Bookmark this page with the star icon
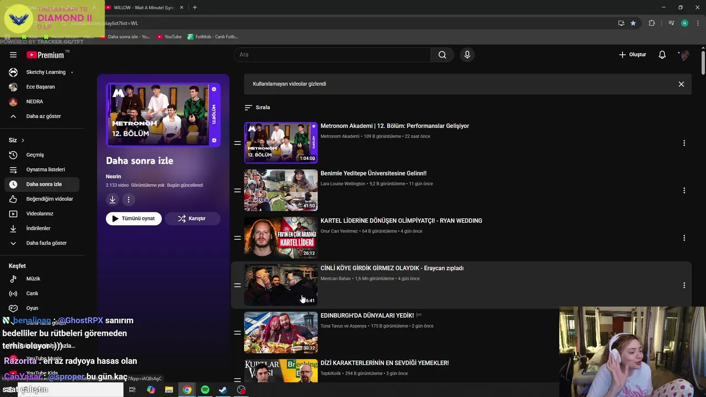 (x=633, y=23)
